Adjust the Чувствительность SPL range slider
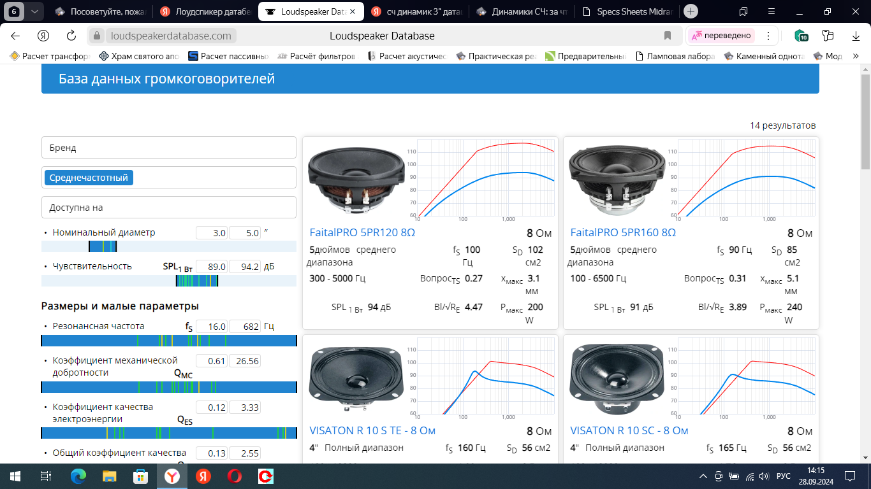This screenshot has width=871, height=489. pyautogui.click(x=169, y=280)
